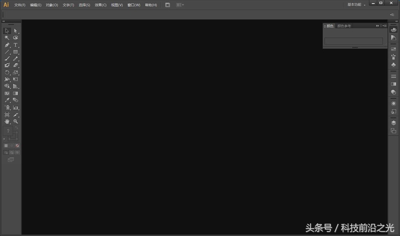400x236 pixels.
Task: Open the 选择(S) menu
Action: (x=84, y=5)
